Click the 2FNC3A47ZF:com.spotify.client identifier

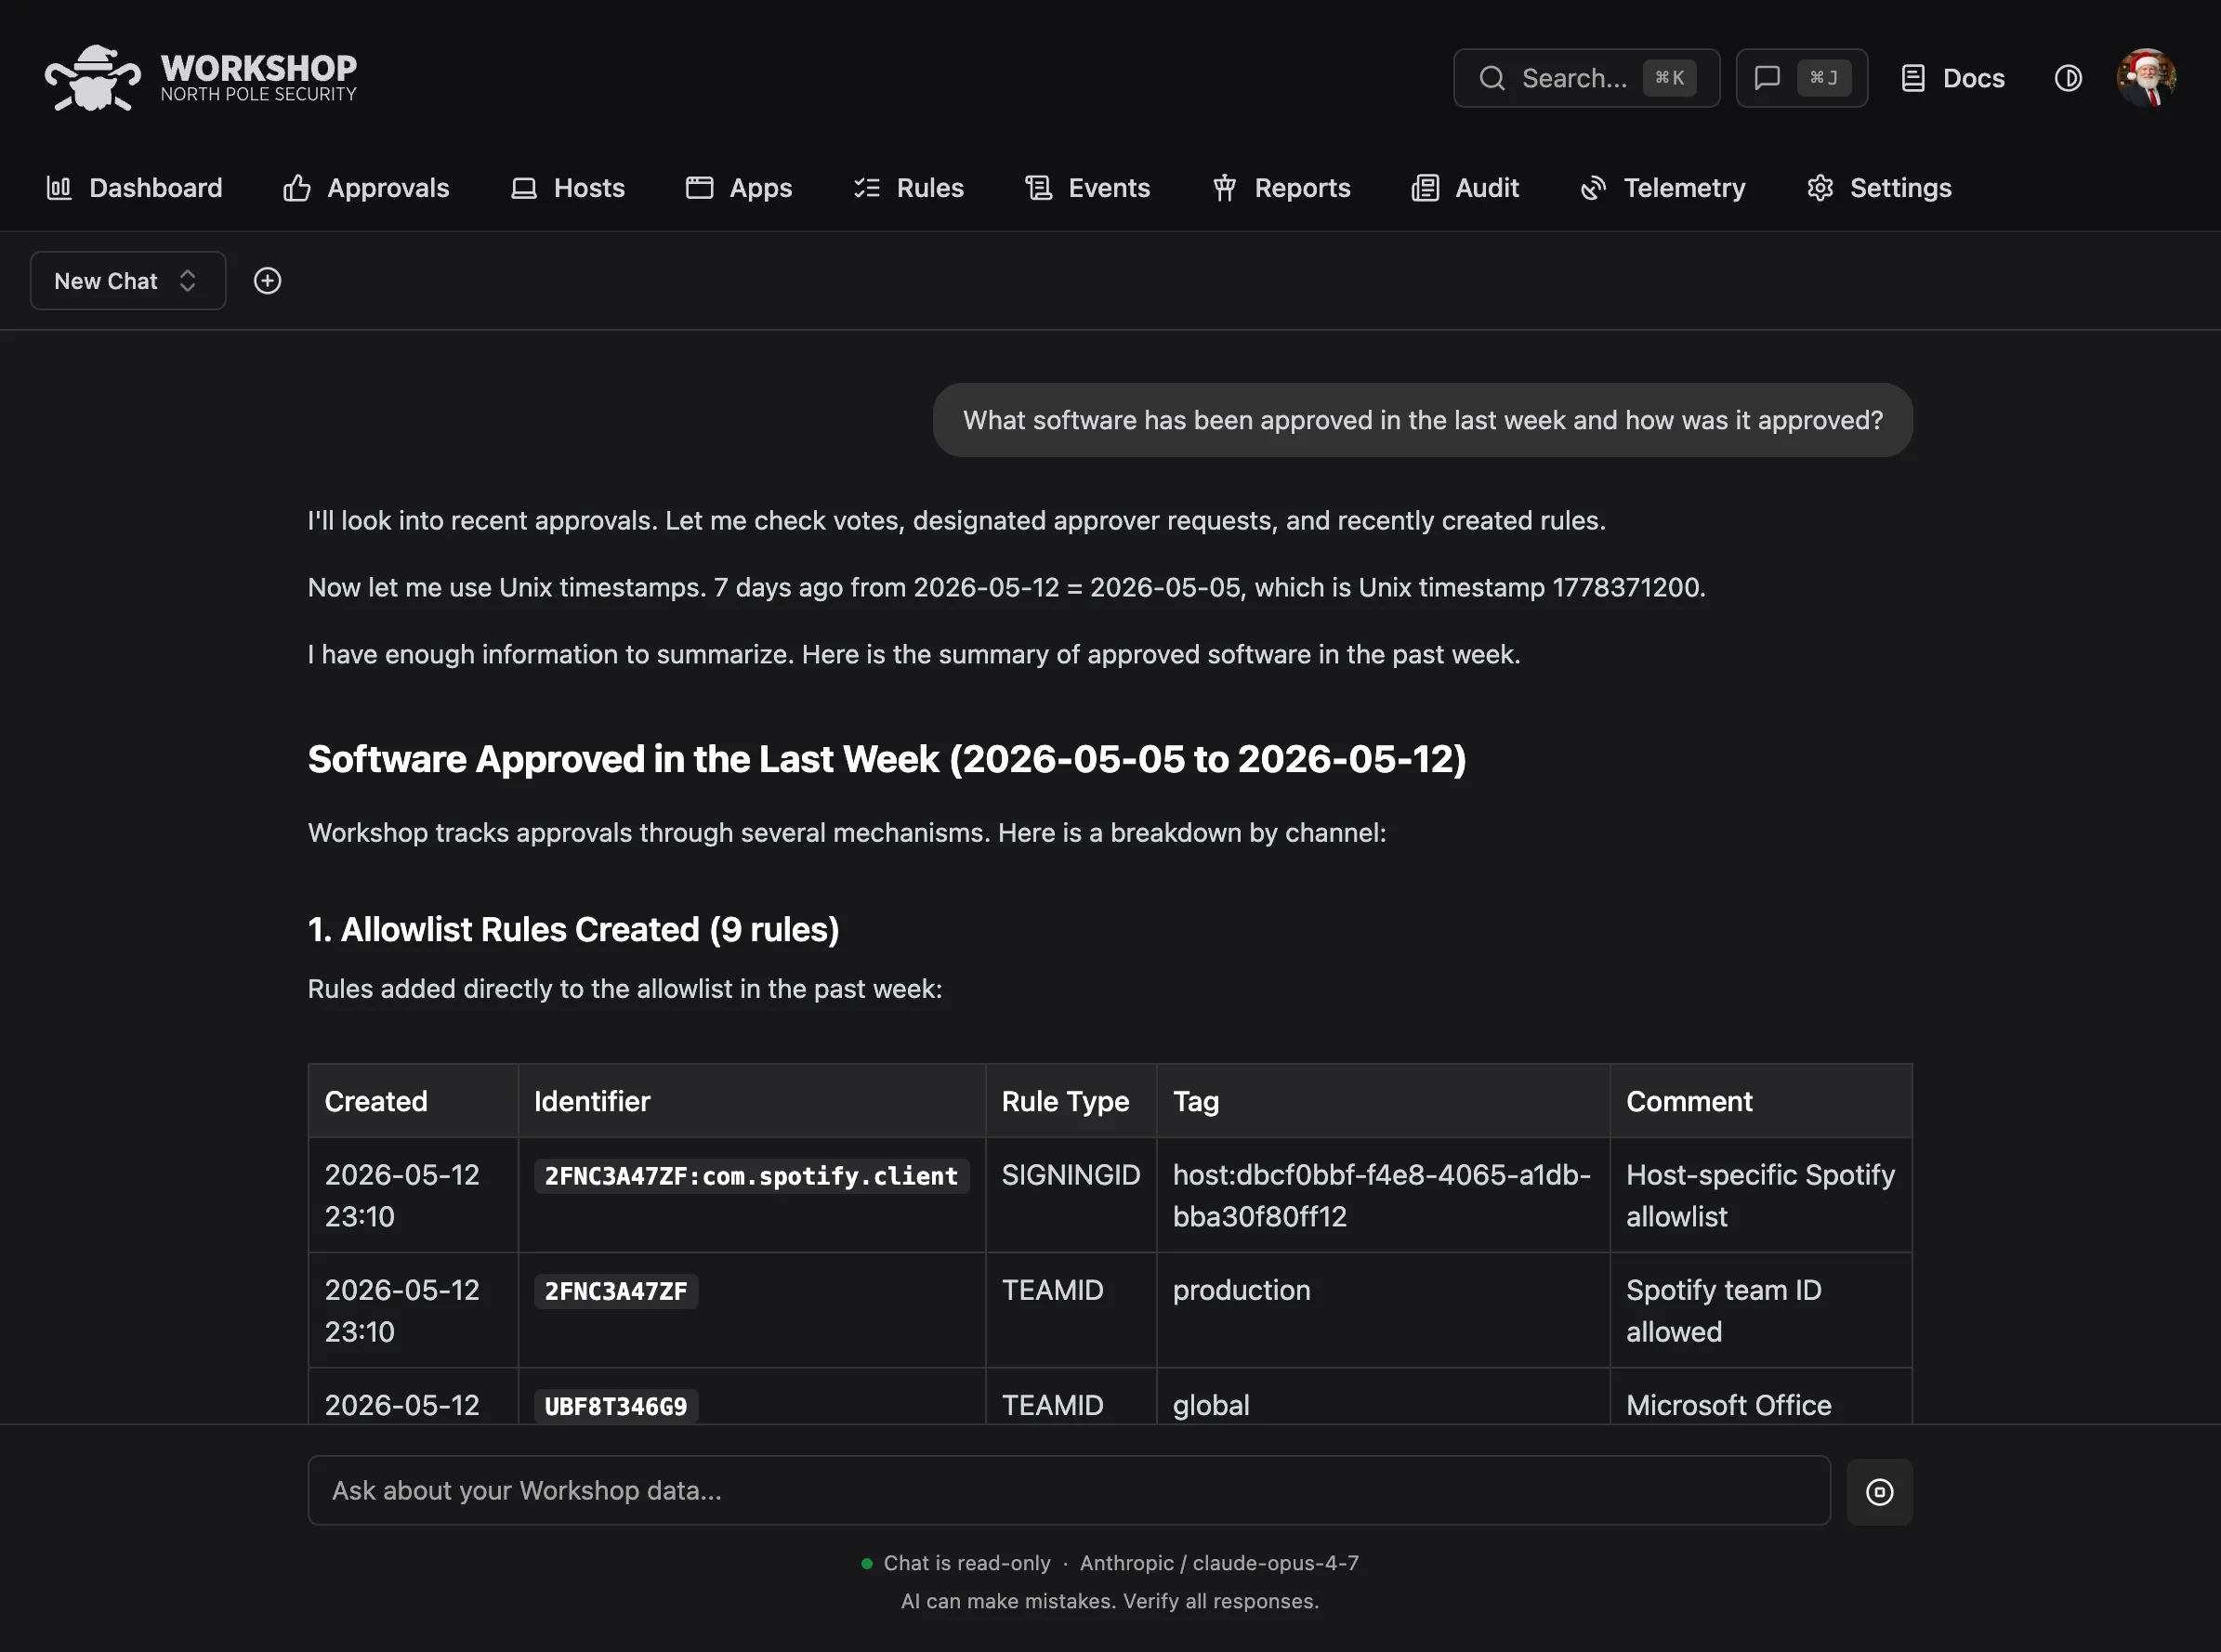tap(751, 1176)
